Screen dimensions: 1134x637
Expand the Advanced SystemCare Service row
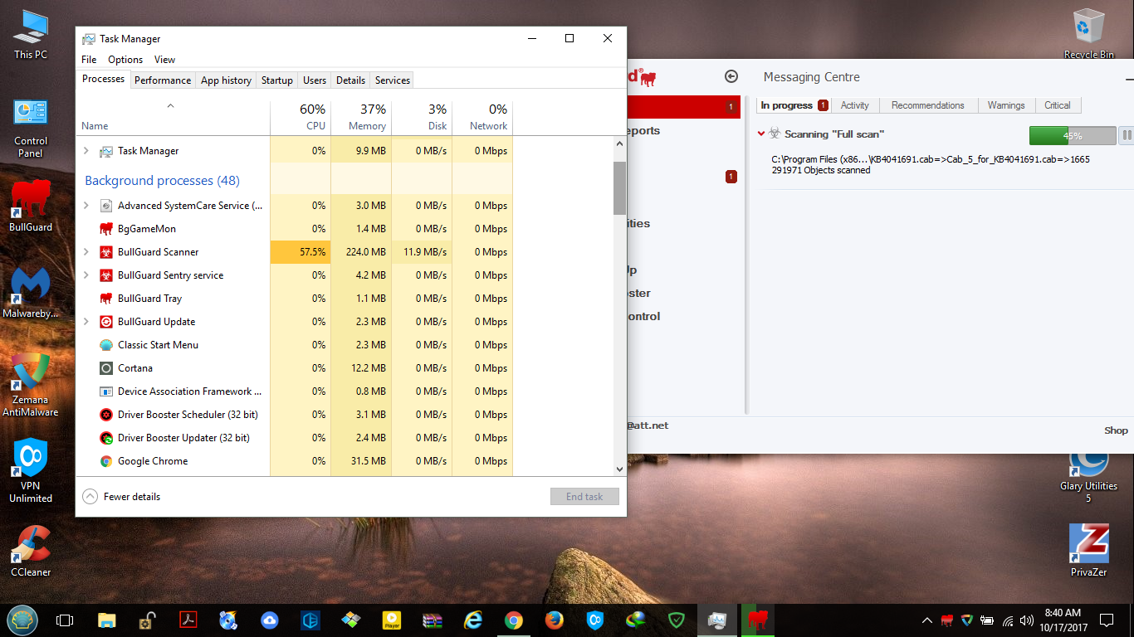86,206
